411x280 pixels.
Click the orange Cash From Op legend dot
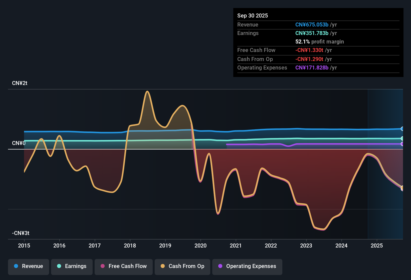click(x=162, y=266)
